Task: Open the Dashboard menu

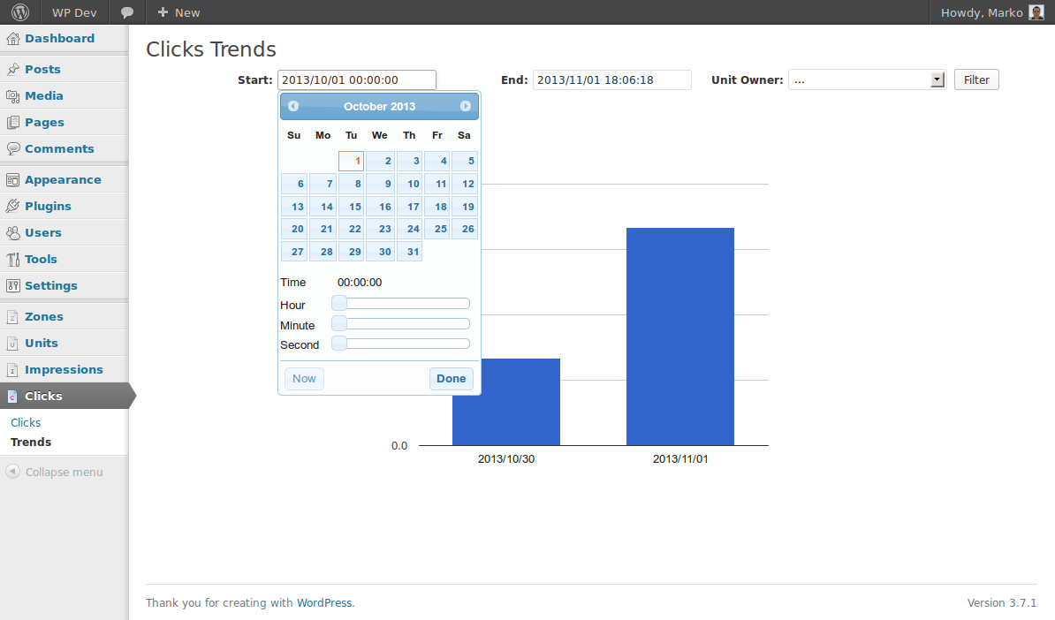Action: pos(59,38)
